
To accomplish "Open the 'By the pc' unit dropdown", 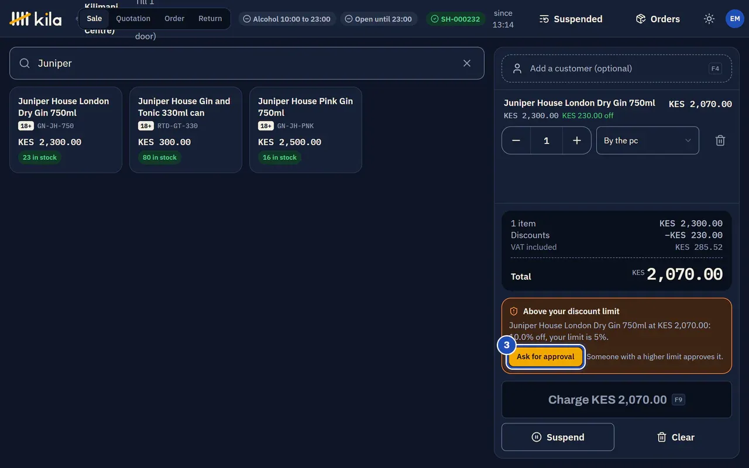I will coord(647,140).
